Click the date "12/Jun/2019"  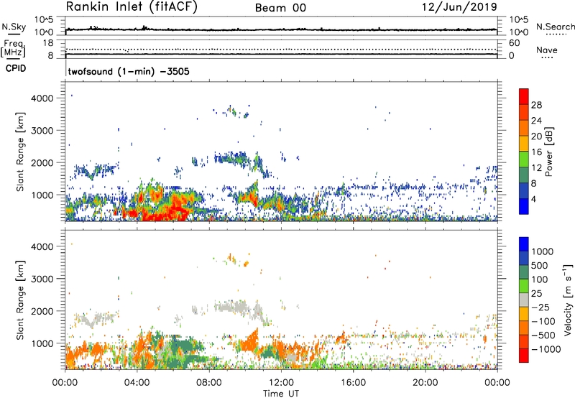coord(459,7)
